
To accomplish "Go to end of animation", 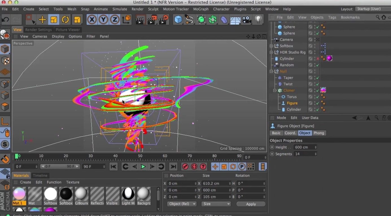I will point(173,167).
